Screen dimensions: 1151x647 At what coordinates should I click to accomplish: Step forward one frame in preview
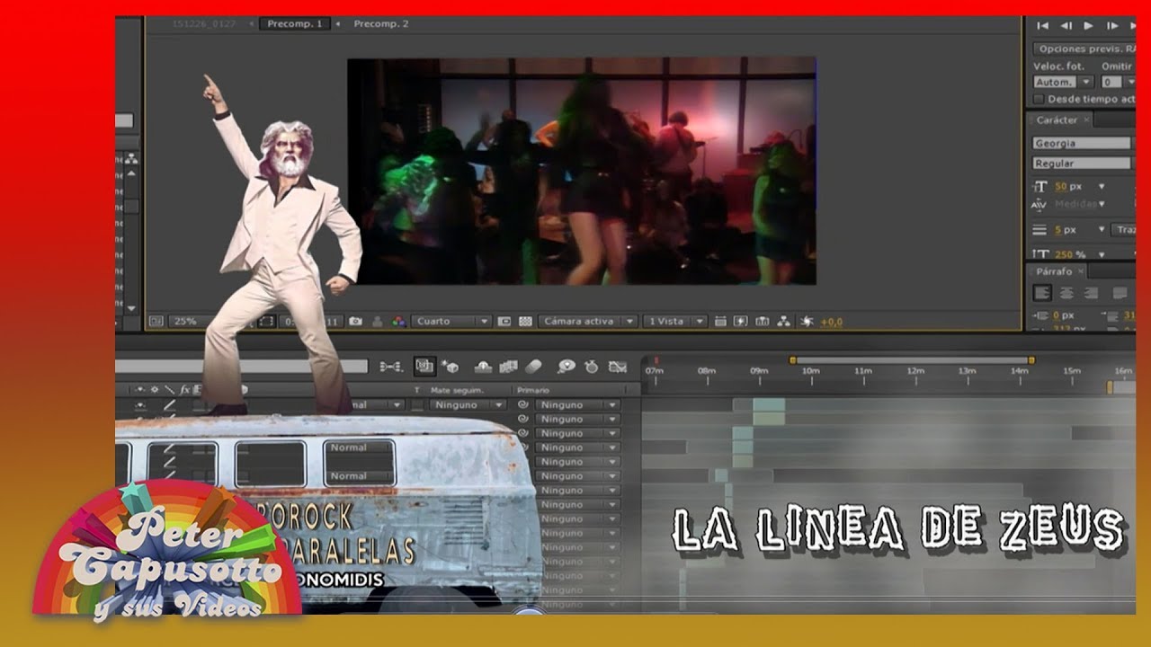(1112, 26)
